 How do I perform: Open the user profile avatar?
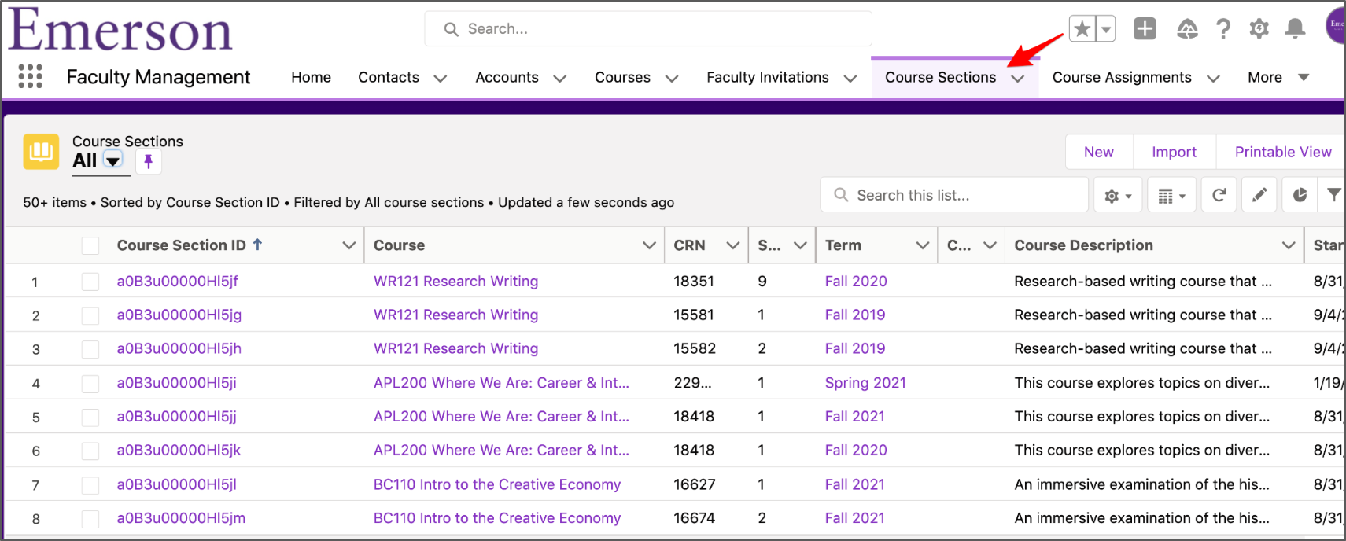(x=1336, y=25)
